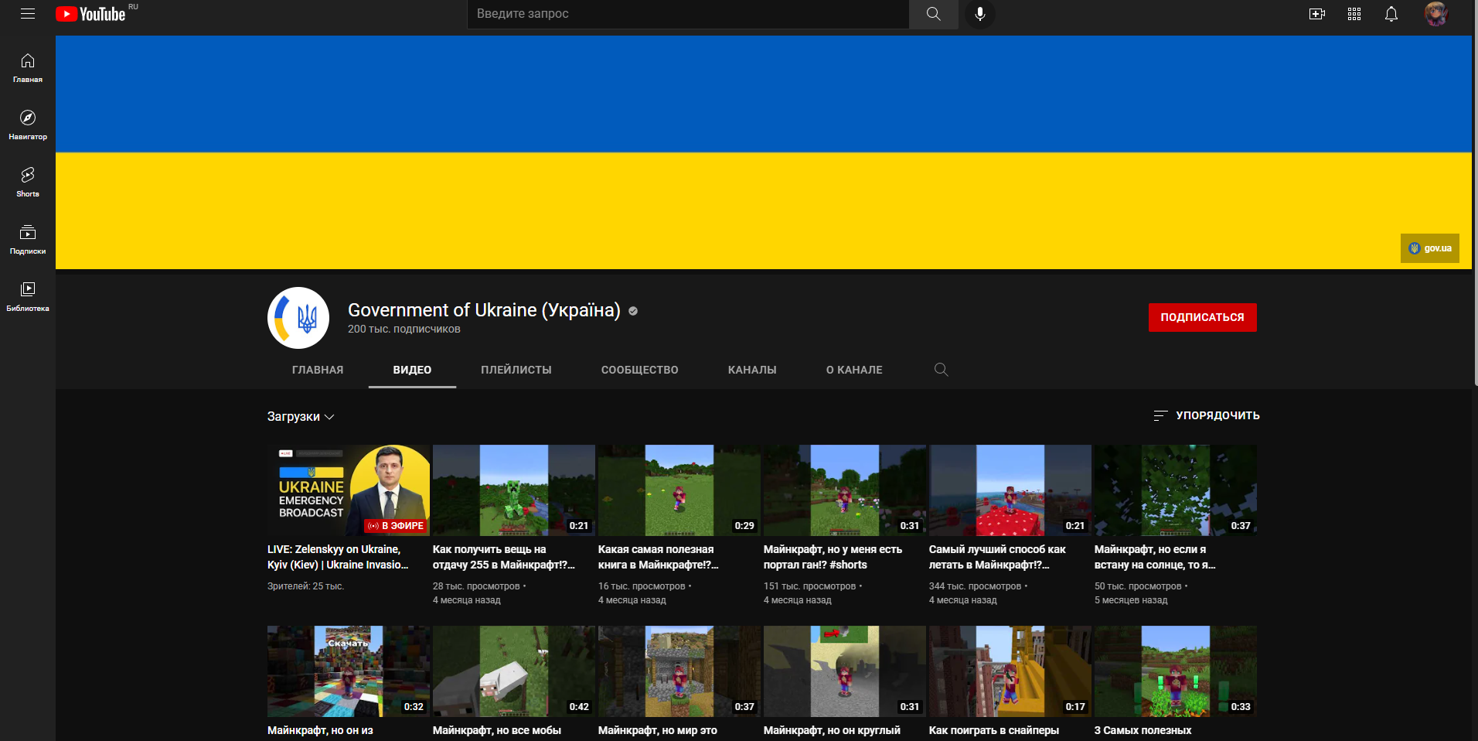
Task: Expand the Загрузки dropdown
Action: [x=301, y=416]
